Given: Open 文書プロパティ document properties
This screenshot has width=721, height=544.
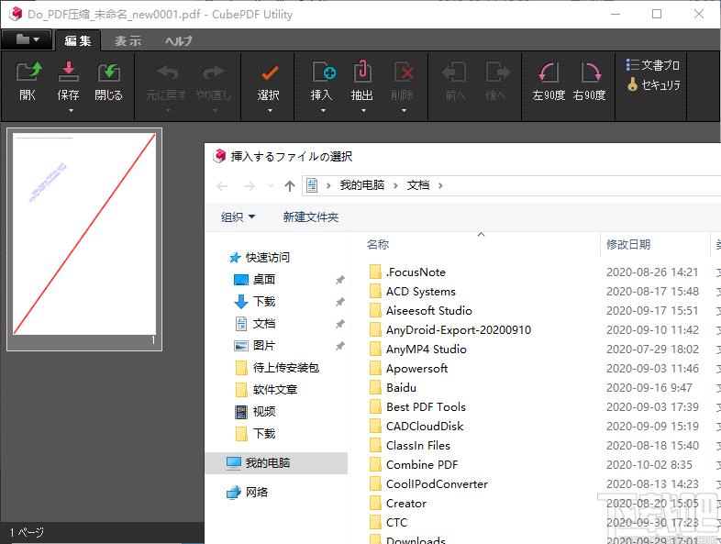Looking at the screenshot, I should [652, 65].
